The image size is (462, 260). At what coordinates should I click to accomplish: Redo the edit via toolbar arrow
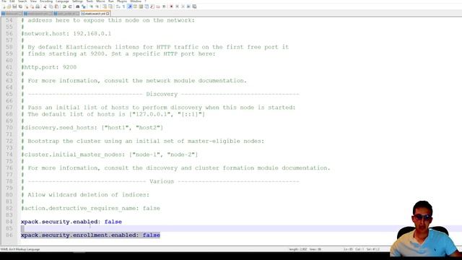click(70, 6)
